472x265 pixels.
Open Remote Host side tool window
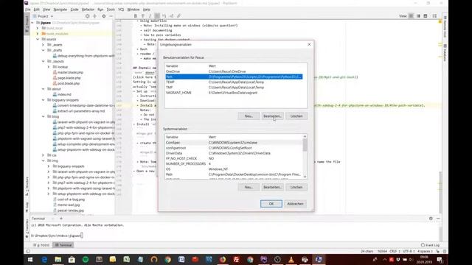445,26
